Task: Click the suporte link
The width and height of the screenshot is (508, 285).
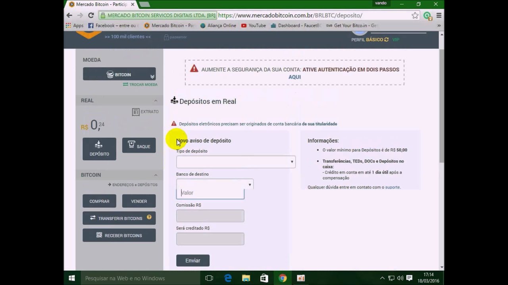Action: (x=393, y=187)
